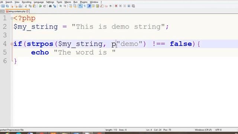Toggle Word Wrap in the toolbar
Viewport: 238px width, 134px height.
[x=80, y=6]
